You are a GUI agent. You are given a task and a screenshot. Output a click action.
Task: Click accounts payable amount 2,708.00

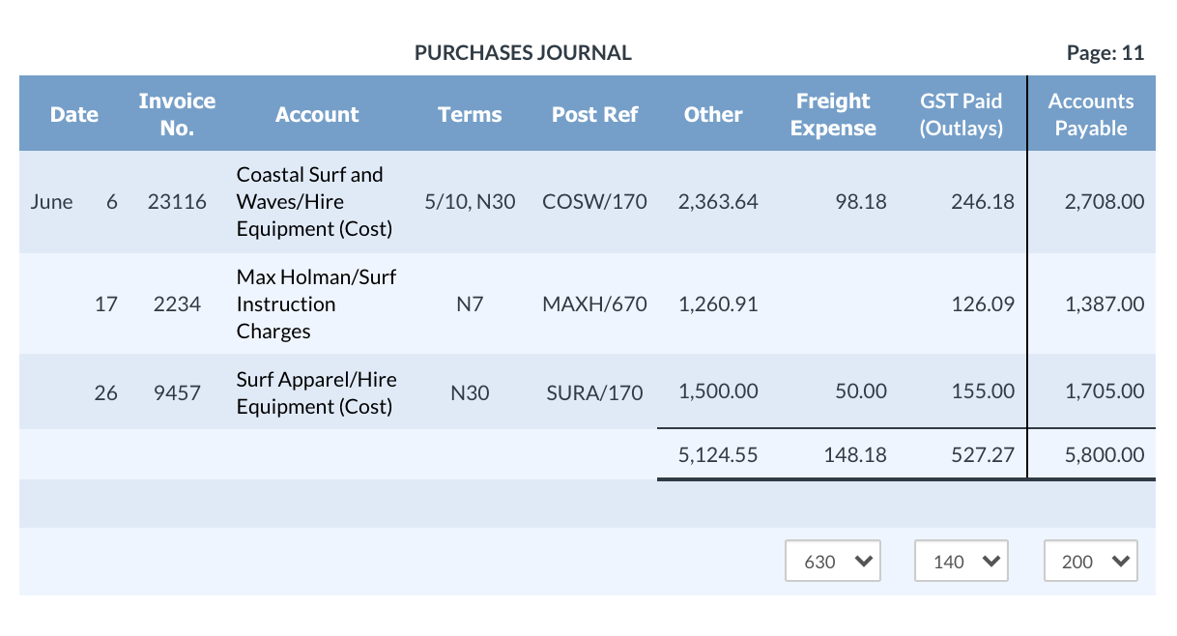click(1105, 202)
